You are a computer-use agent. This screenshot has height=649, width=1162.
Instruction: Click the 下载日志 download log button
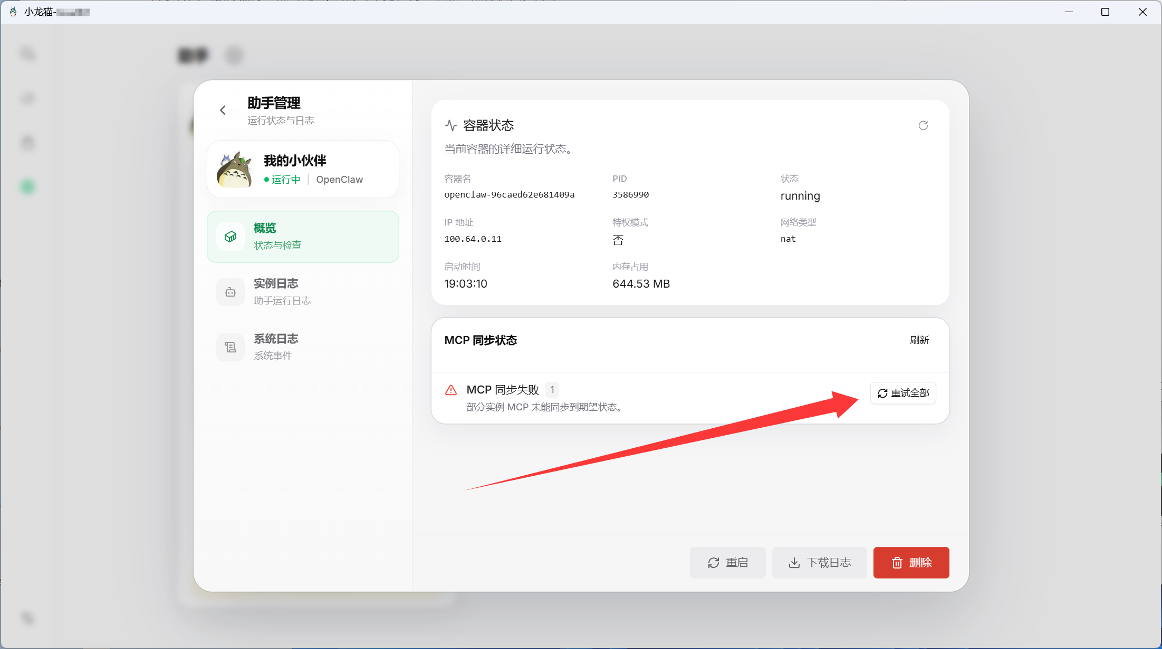[x=819, y=563]
